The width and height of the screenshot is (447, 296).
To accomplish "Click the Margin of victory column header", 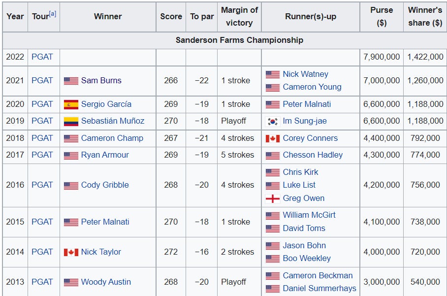I will click(x=239, y=16).
